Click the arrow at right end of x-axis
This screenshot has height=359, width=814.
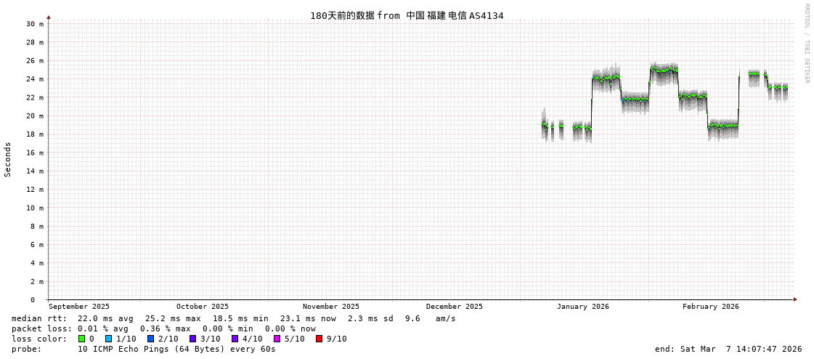coord(795,299)
